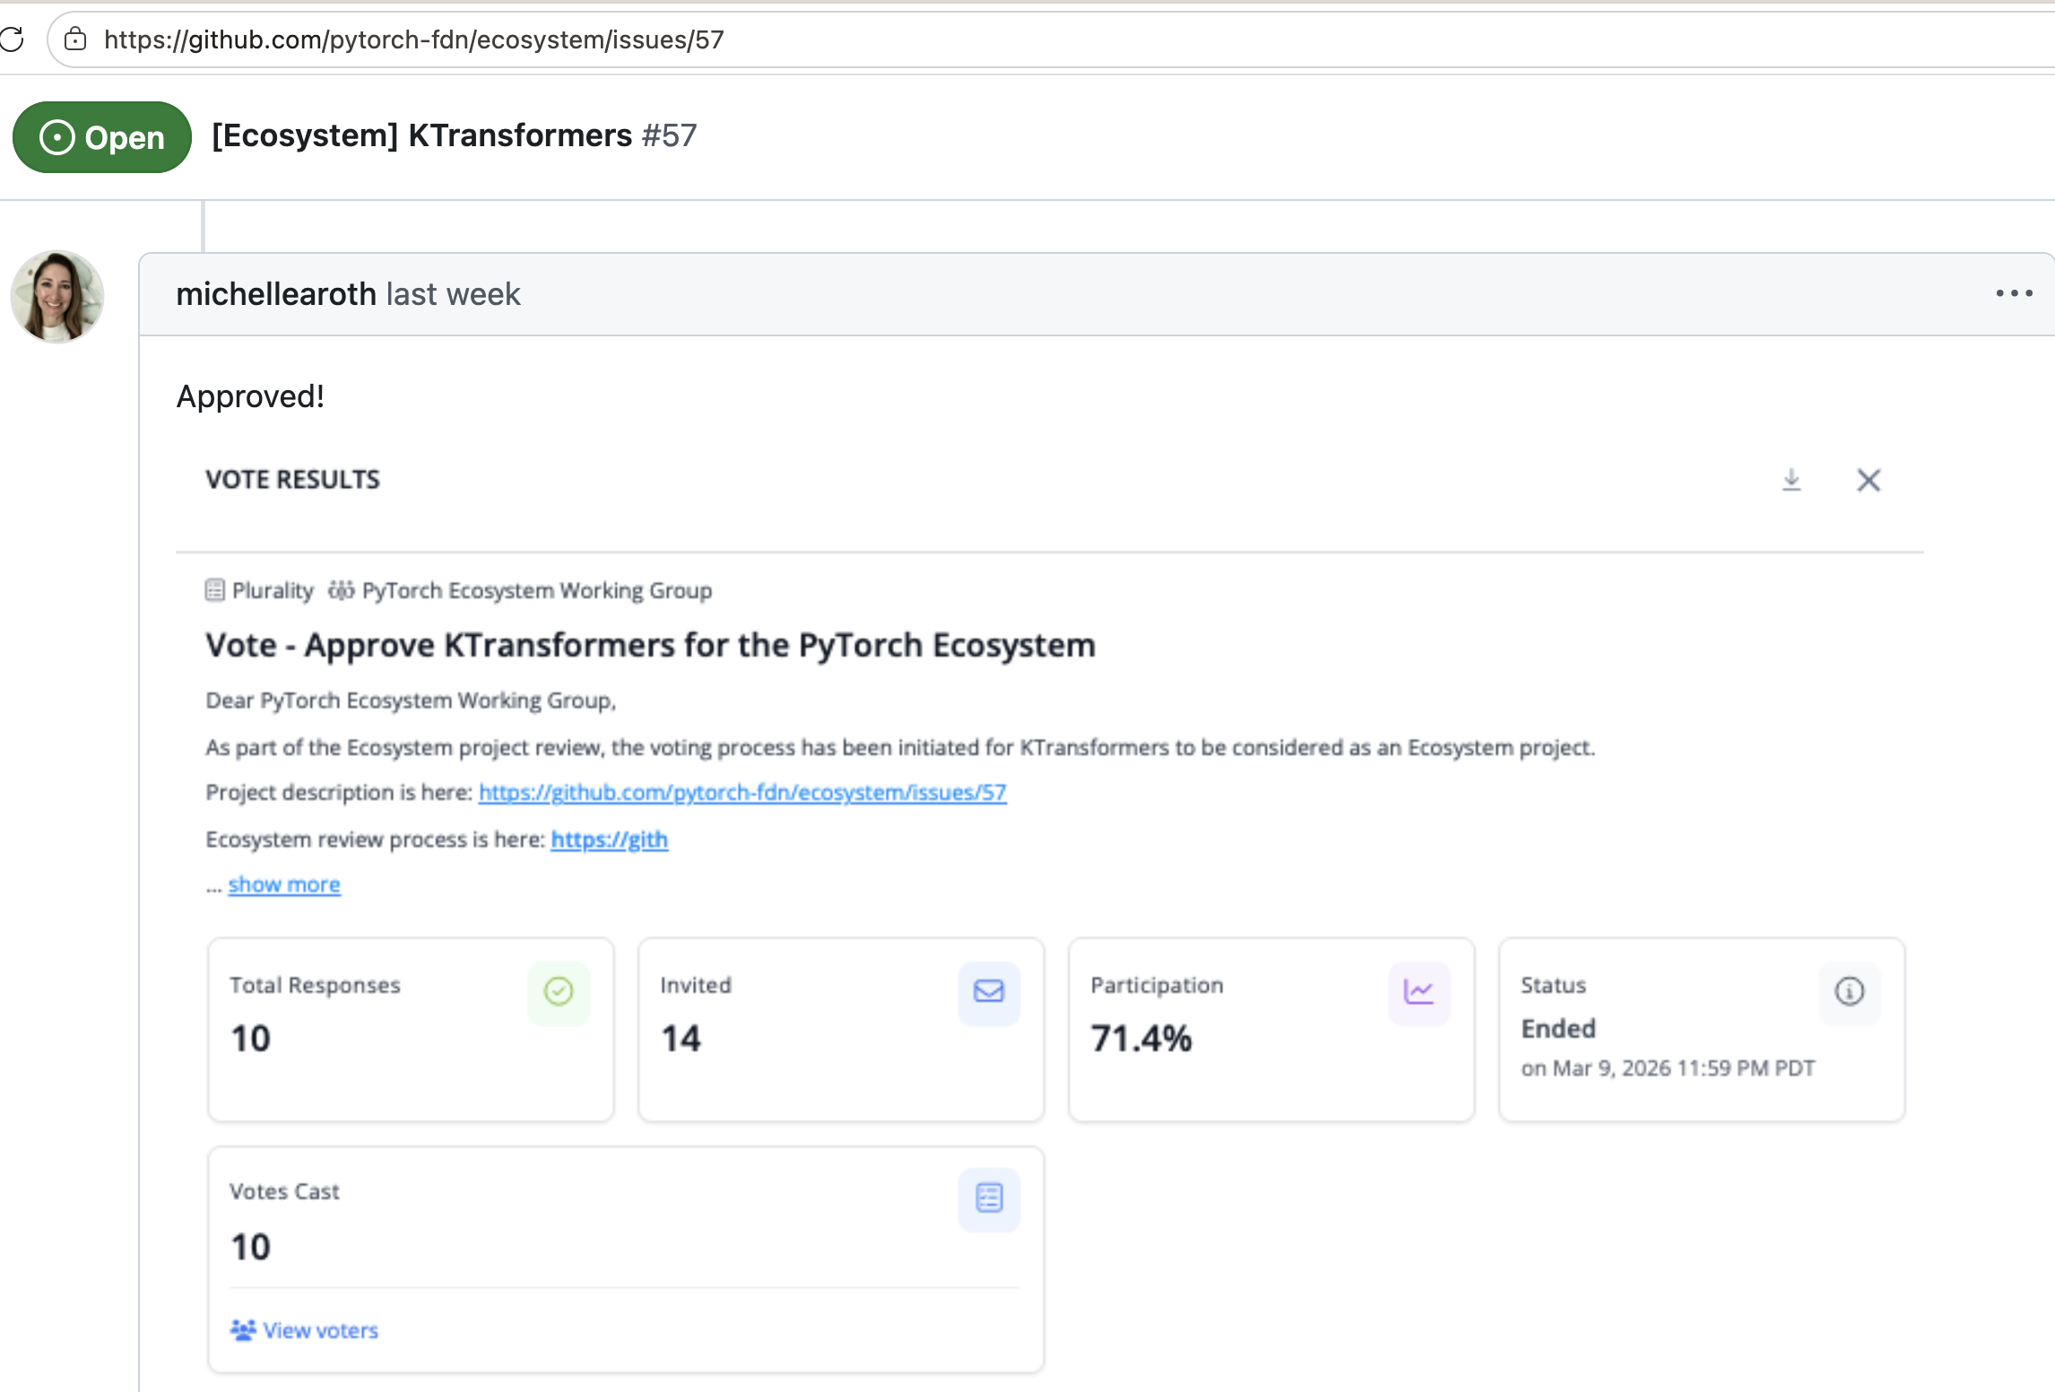Click the Total Responses checkmark icon
The height and width of the screenshot is (1392, 2055).
pos(559,992)
